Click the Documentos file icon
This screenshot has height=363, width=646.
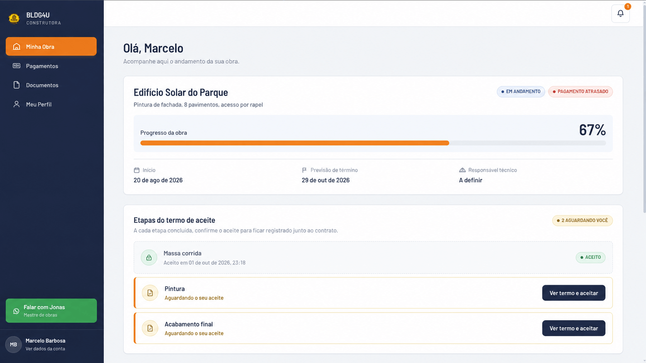pyautogui.click(x=17, y=85)
